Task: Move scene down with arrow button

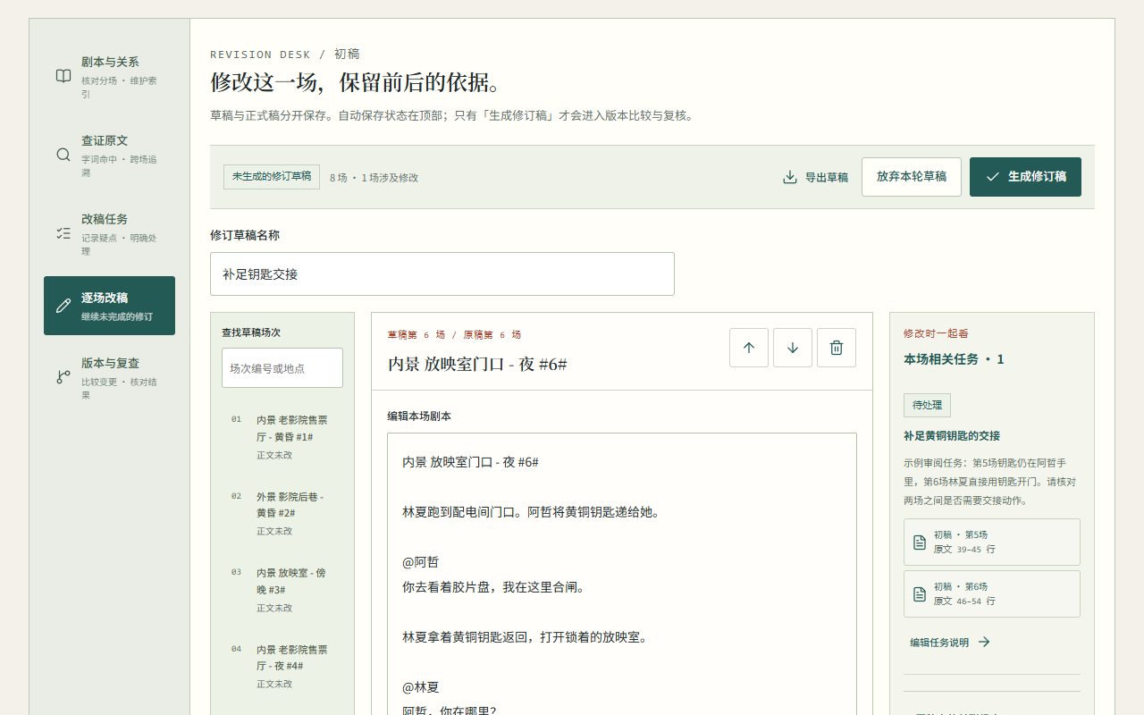Action: (793, 348)
